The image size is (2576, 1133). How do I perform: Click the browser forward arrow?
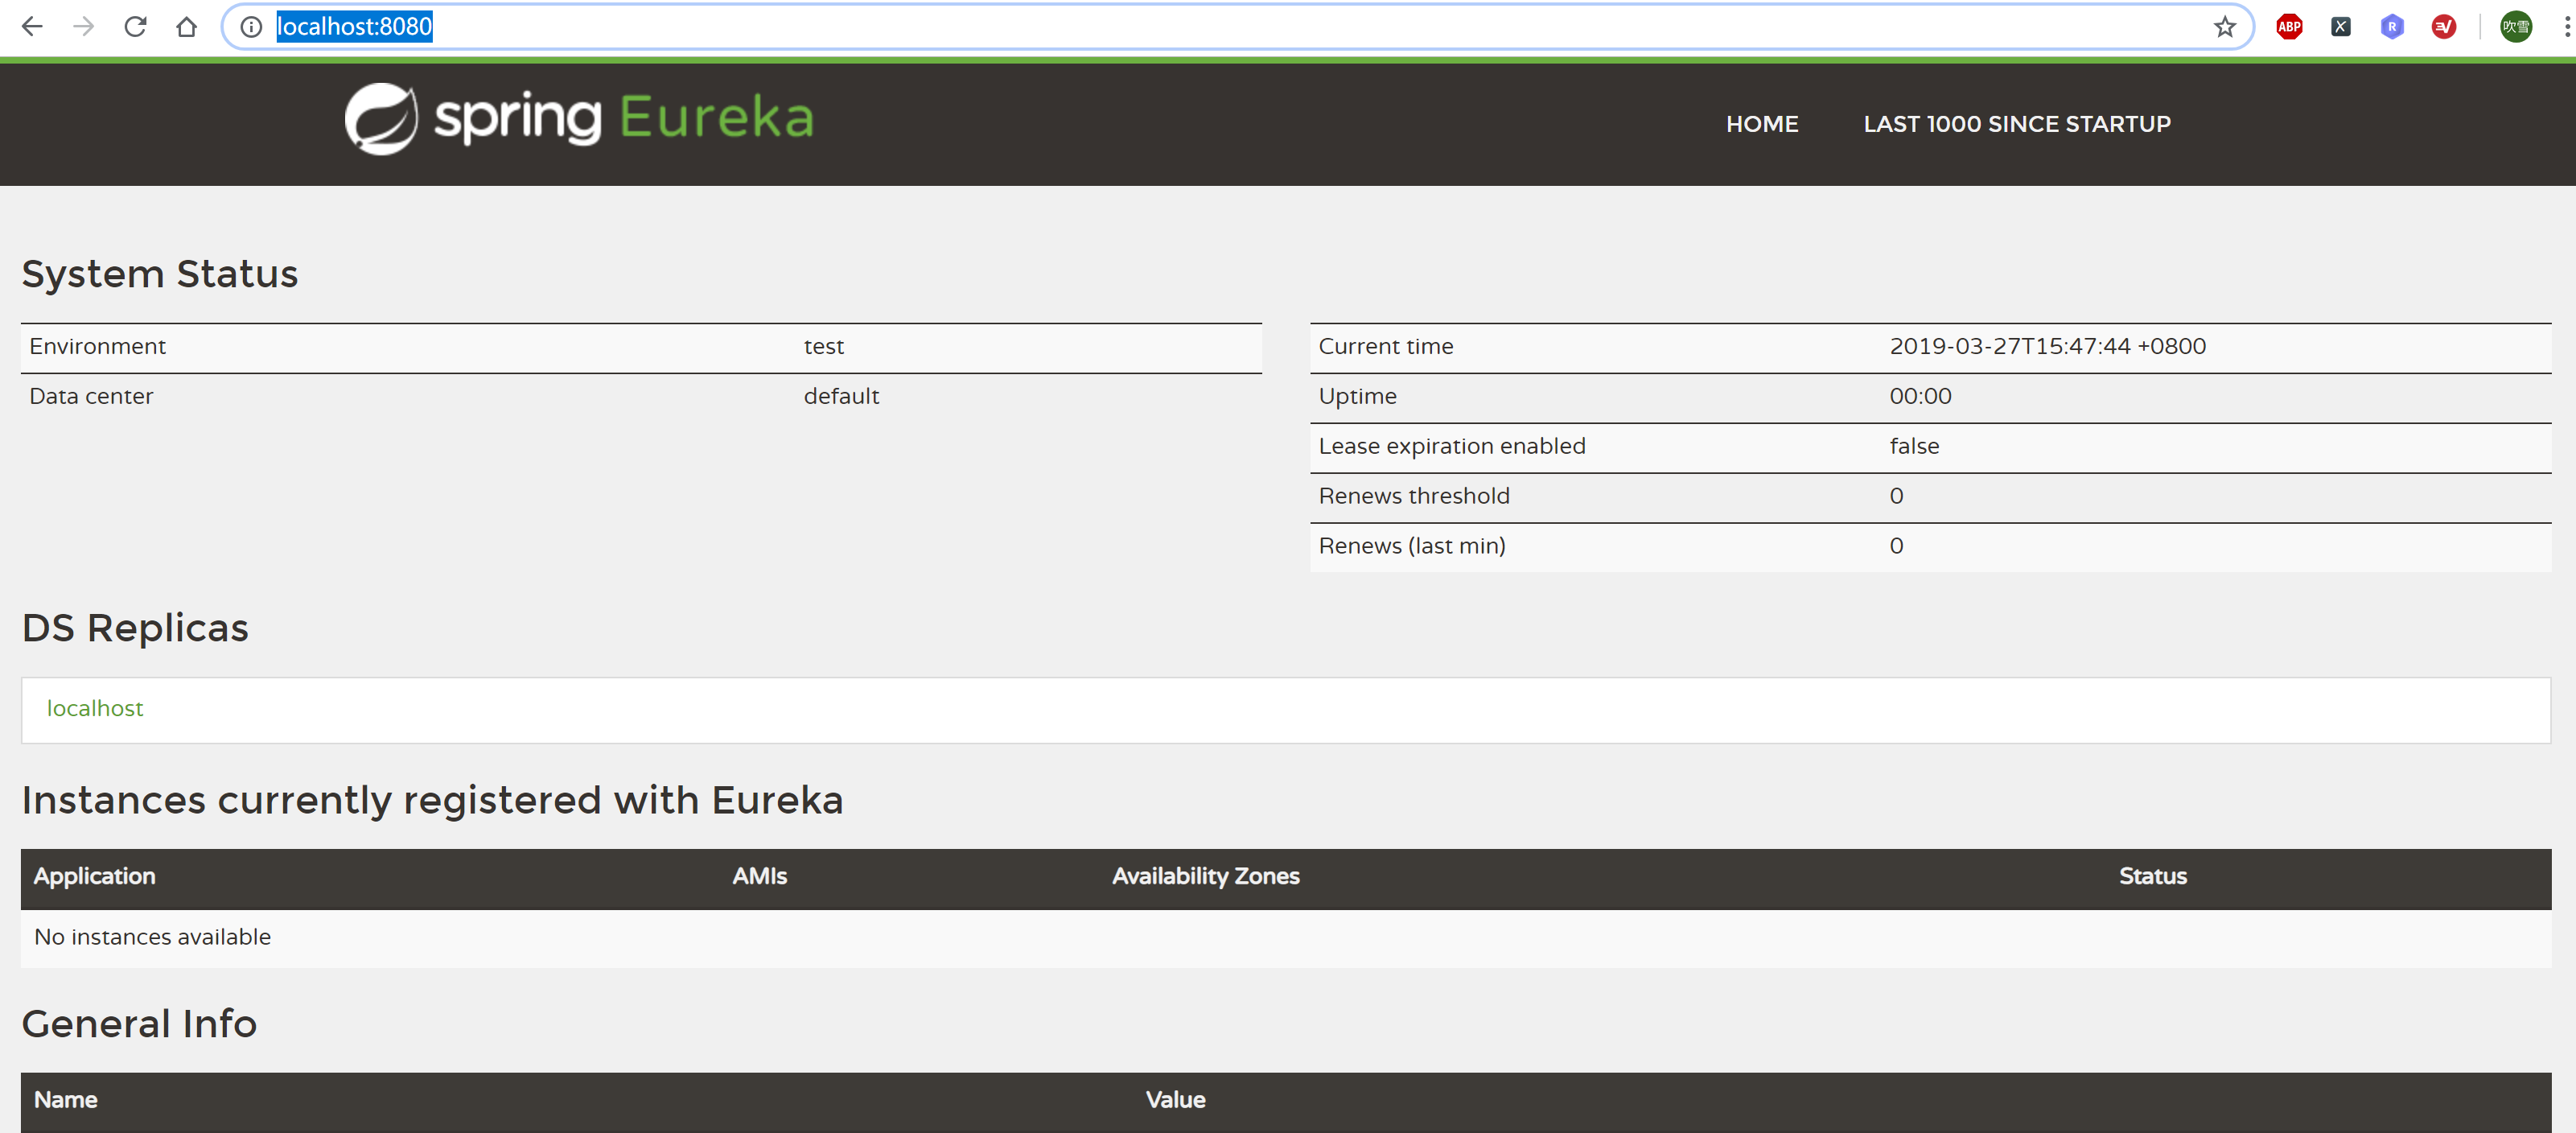pyautogui.click(x=84, y=27)
